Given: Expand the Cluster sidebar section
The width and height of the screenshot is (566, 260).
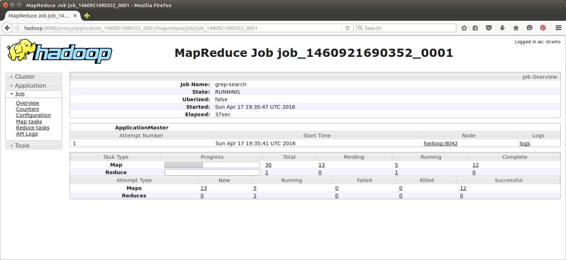Looking at the screenshot, I should point(34,77).
